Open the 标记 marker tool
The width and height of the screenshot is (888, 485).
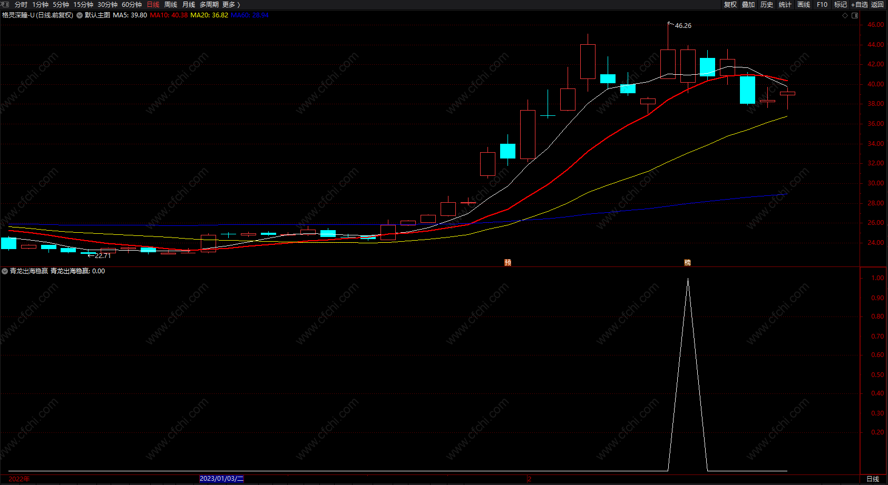pos(841,4)
